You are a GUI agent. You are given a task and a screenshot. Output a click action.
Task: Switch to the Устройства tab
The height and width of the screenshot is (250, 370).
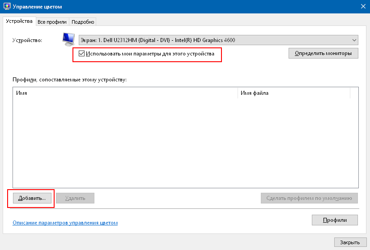19,21
